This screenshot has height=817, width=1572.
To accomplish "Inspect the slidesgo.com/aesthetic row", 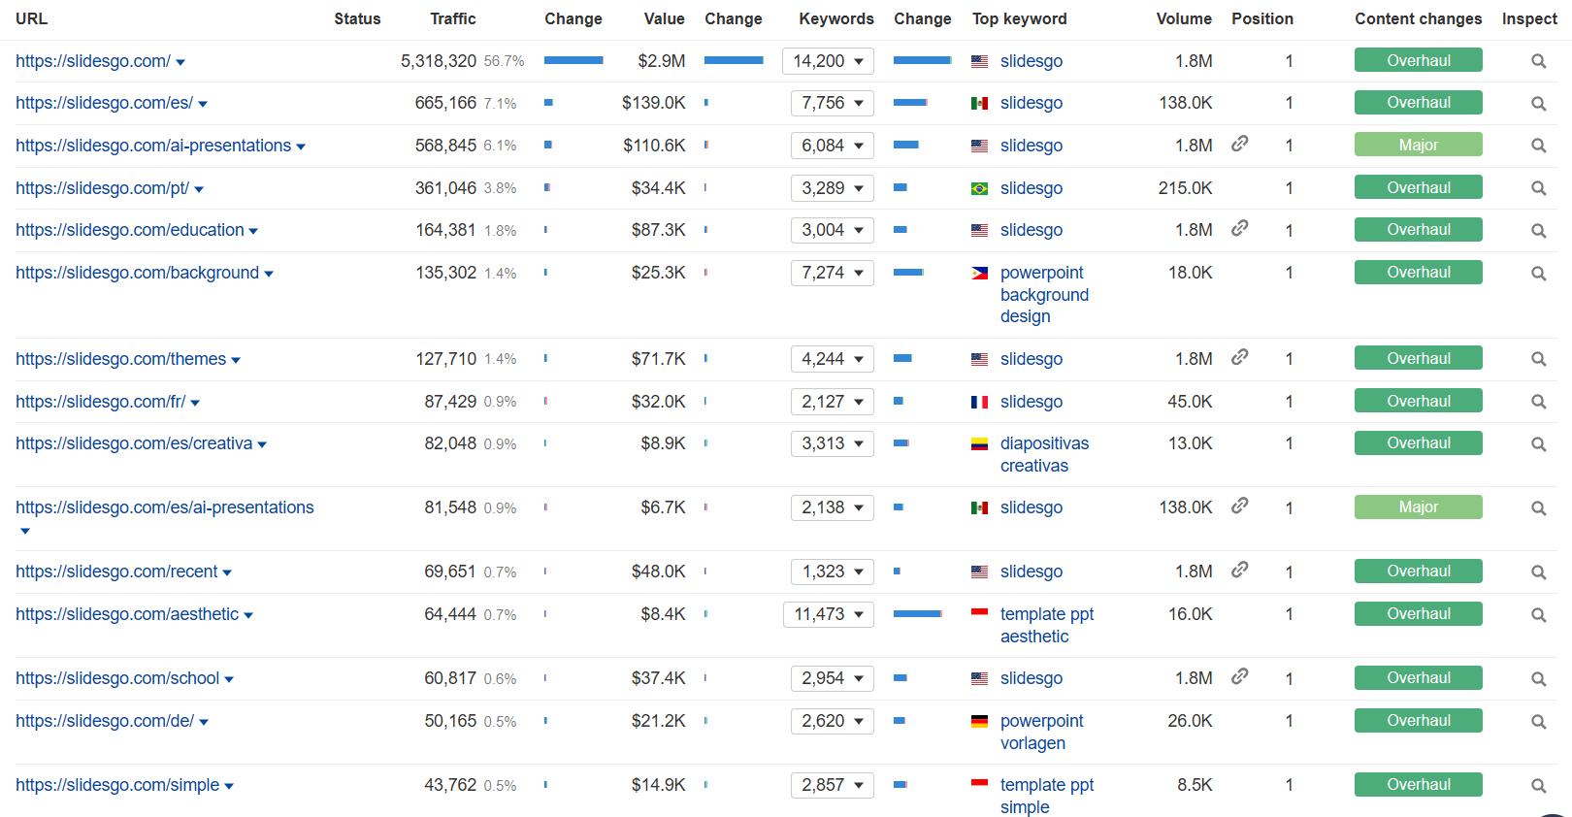I will [x=1538, y=615].
